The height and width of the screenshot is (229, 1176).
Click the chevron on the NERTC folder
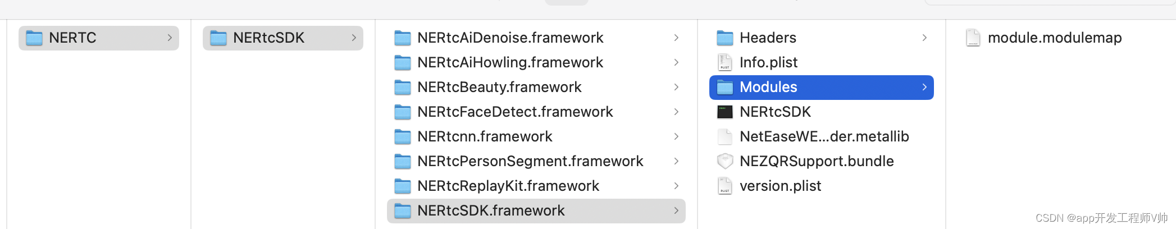coord(170,38)
